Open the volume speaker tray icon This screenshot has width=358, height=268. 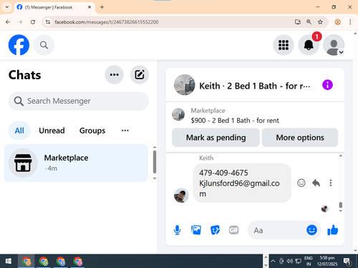290,262
